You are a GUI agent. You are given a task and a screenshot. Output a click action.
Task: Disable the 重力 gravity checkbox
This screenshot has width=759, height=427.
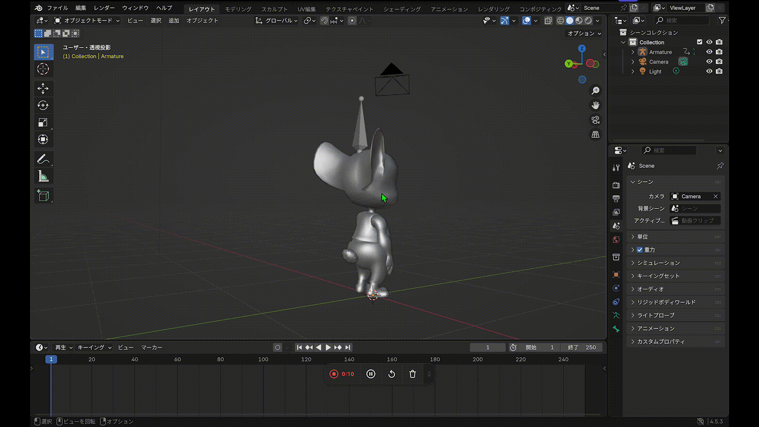(640, 250)
